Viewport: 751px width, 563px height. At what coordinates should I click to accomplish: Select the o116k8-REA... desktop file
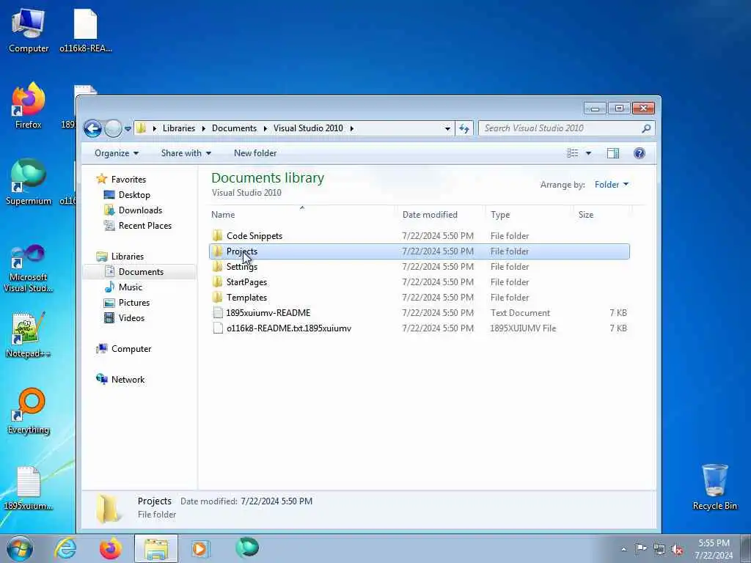tap(85, 31)
